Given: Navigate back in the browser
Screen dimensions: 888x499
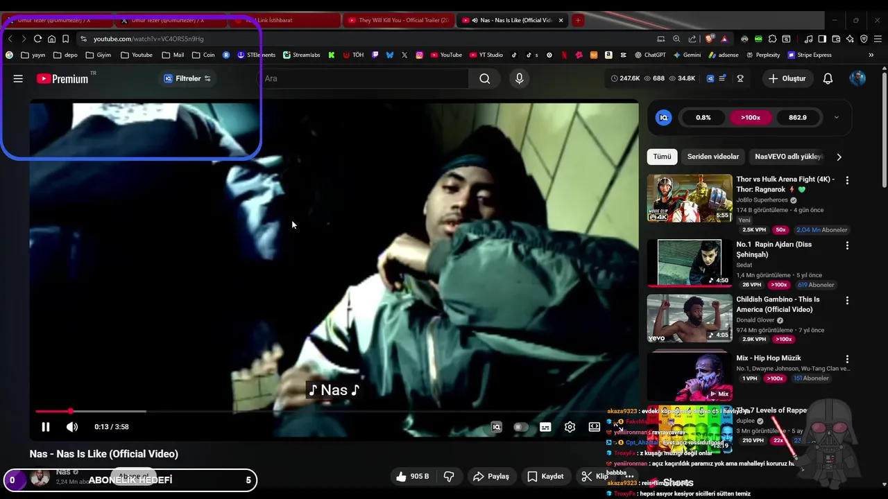Looking at the screenshot, I should [x=10, y=39].
